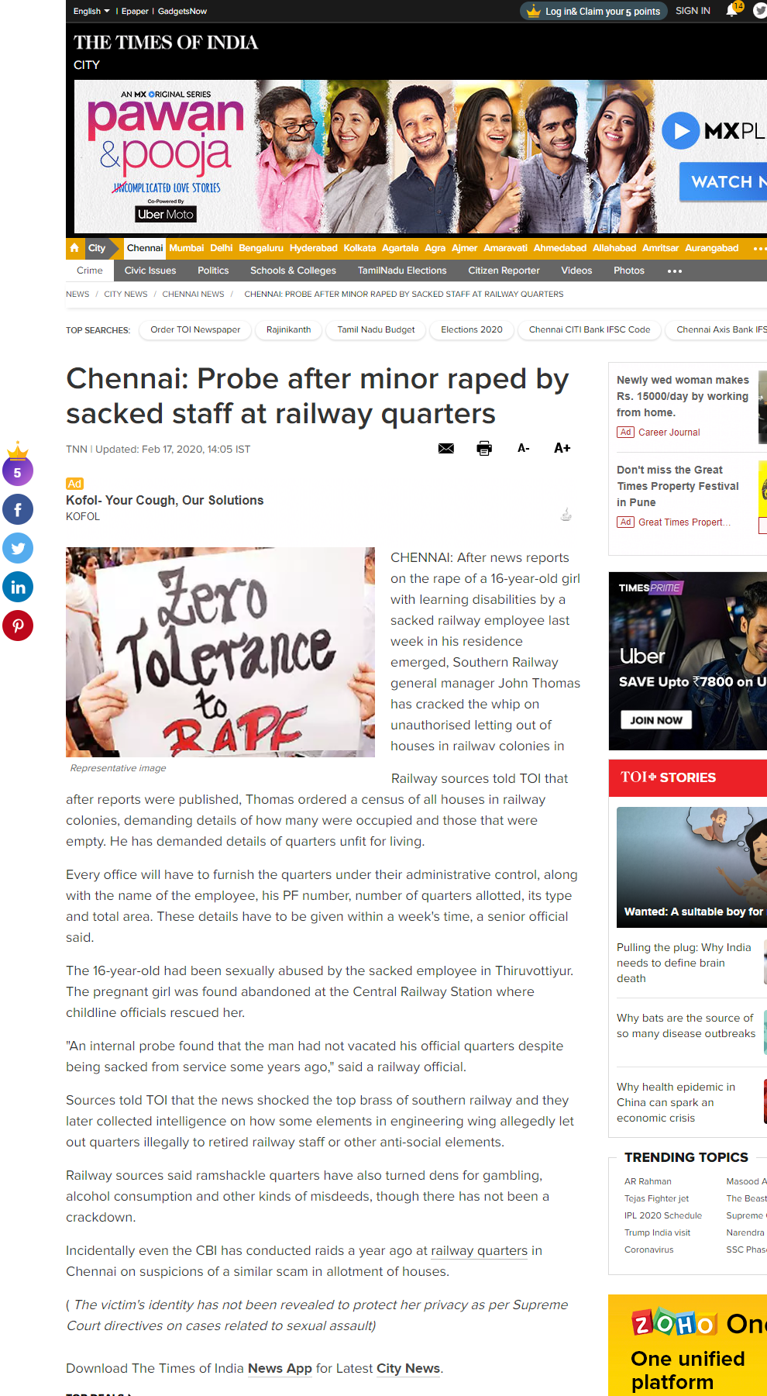
Task: Increase font size with A+ control
Action: click(562, 448)
